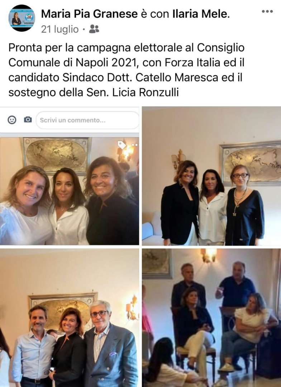Click the post text about Napoli 2021 campaign
The image size is (281, 387).
point(127,70)
